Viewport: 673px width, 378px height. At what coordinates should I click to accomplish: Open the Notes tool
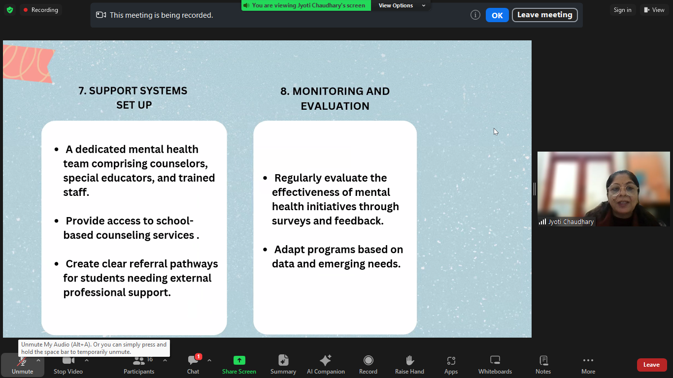(x=543, y=365)
